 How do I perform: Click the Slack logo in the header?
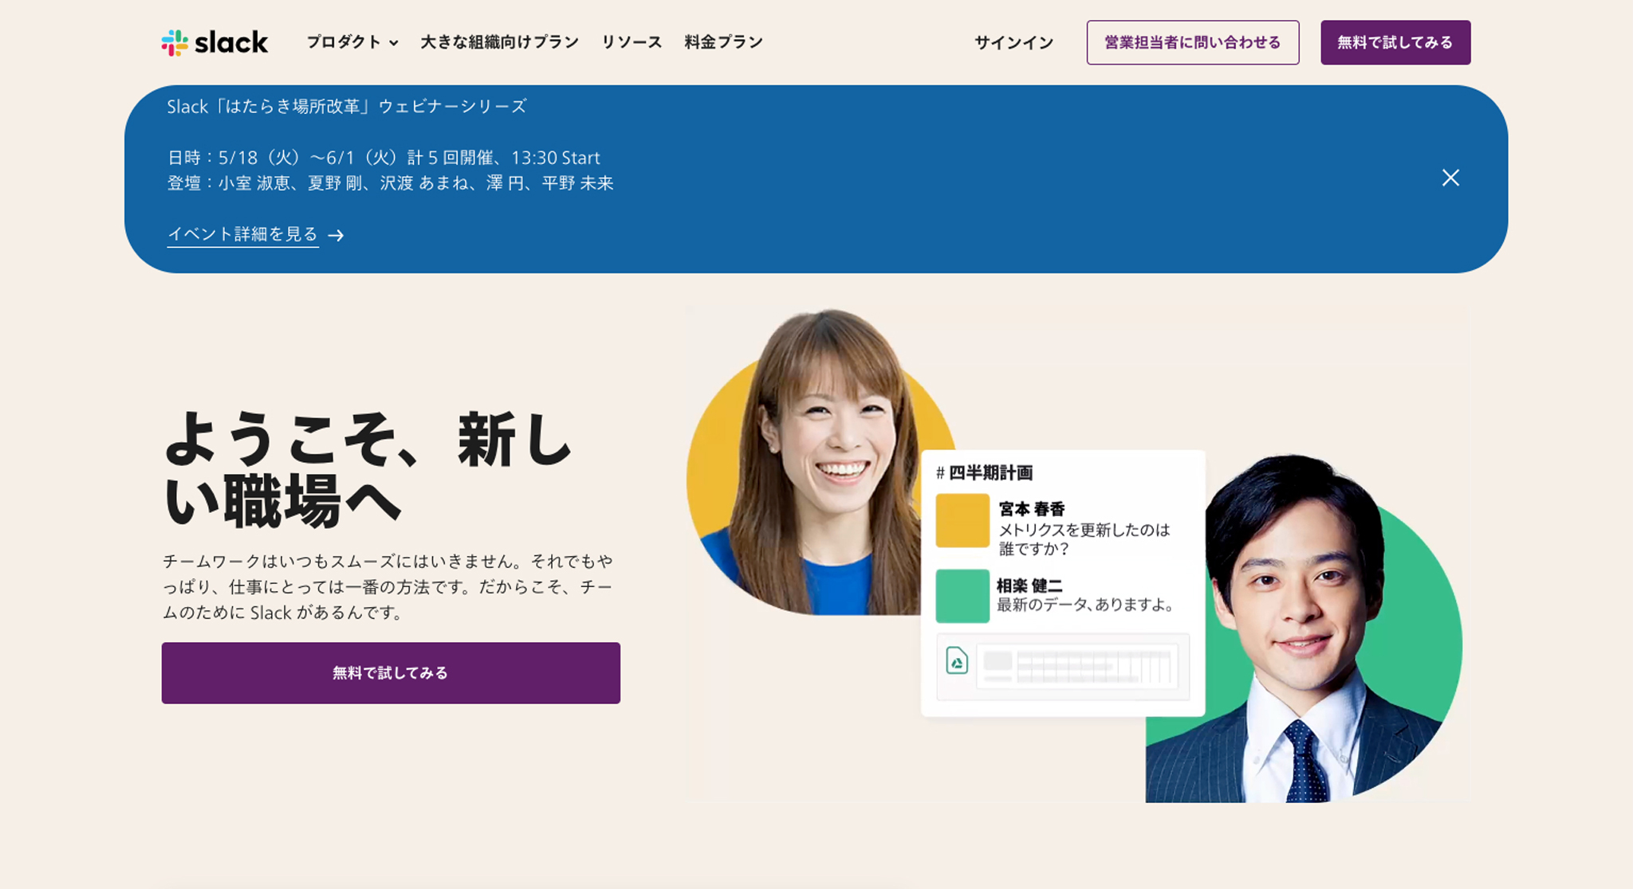click(x=214, y=42)
